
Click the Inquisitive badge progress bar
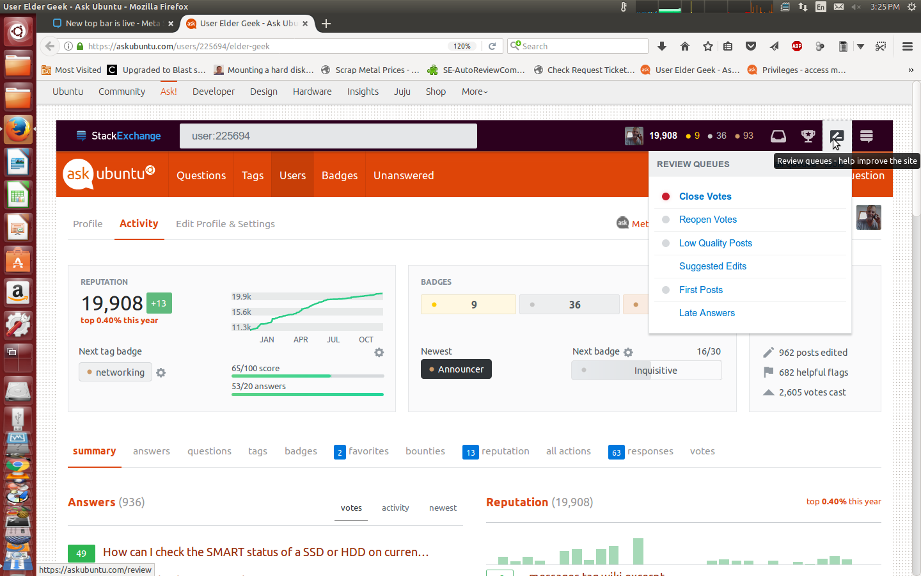646,371
